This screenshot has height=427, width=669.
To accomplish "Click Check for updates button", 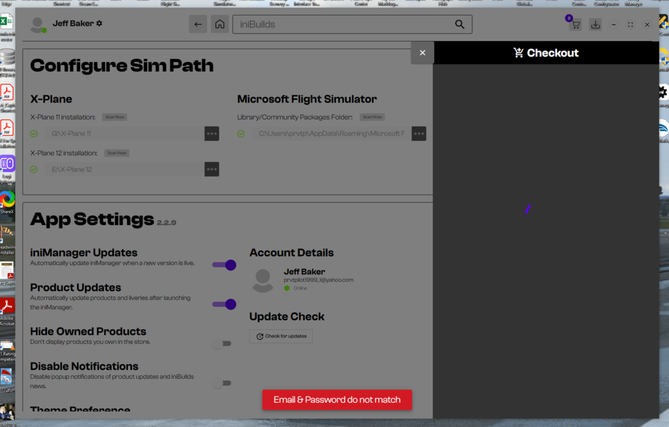I will (281, 336).
